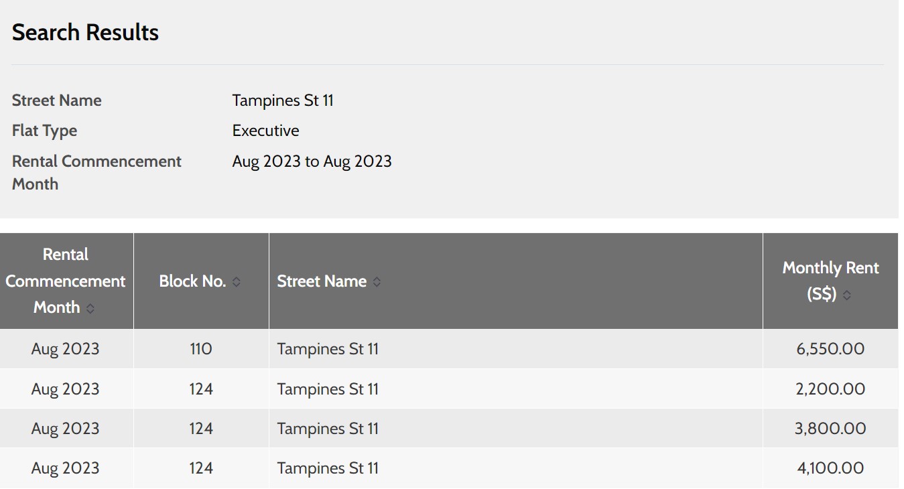Click the Street Name sort arrows icon

pos(377,282)
